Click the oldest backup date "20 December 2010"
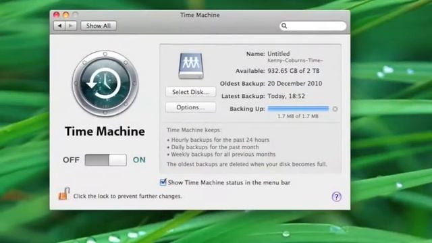432x243 pixels. 294,84
